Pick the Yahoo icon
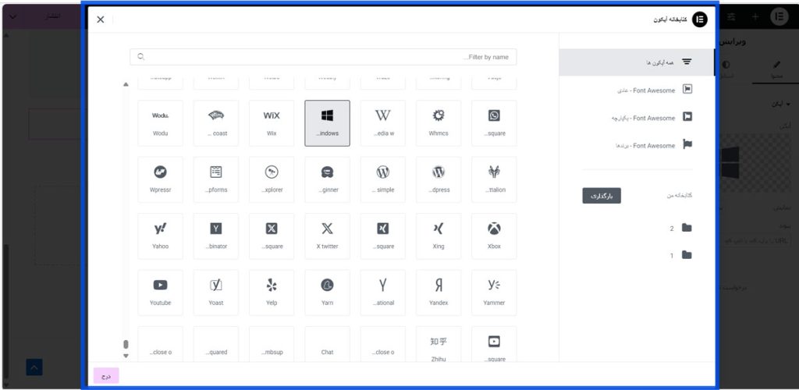This screenshot has height=390, width=799. [160, 236]
